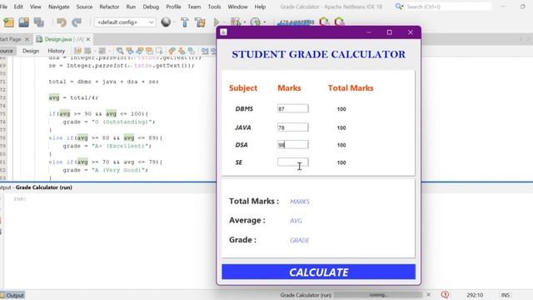Open the View menu
The height and width of the screenshot is (300, 533).
35,7
